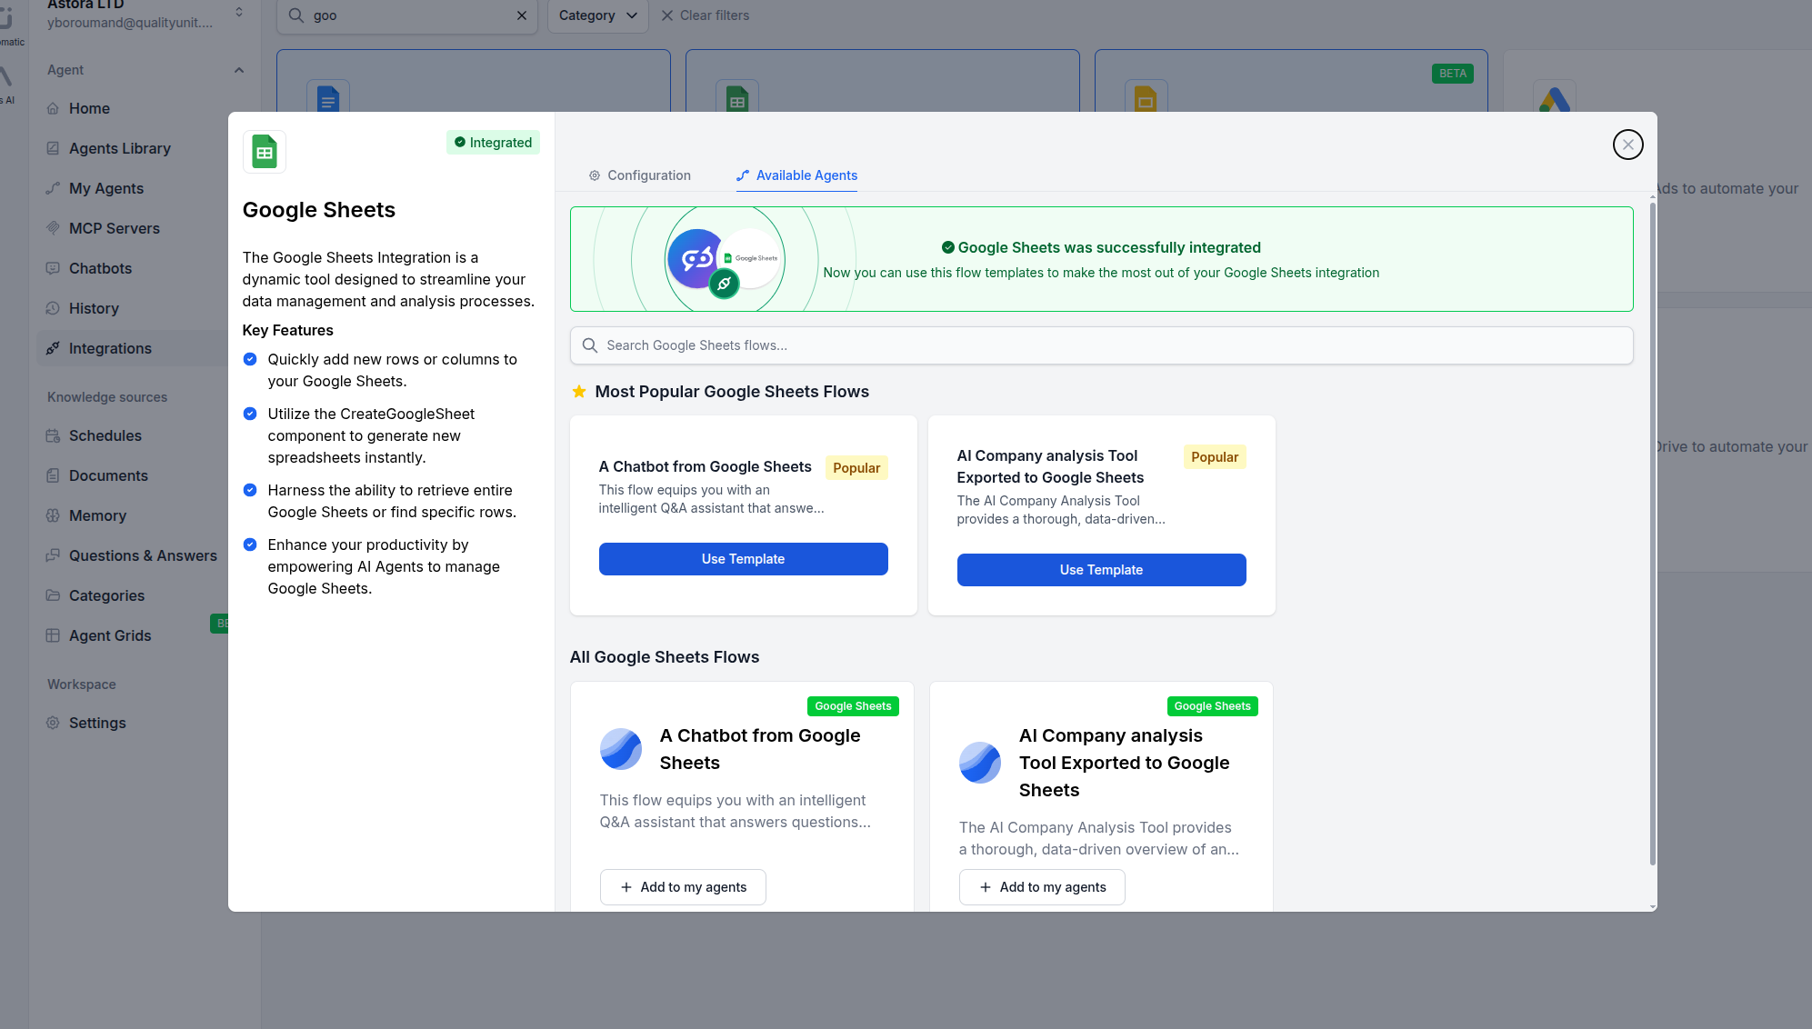Image resolution: width=1812 pixels, height=1029 pixels.
Task: Open the Questions & Answers section
Action: (x=143, y=555)
